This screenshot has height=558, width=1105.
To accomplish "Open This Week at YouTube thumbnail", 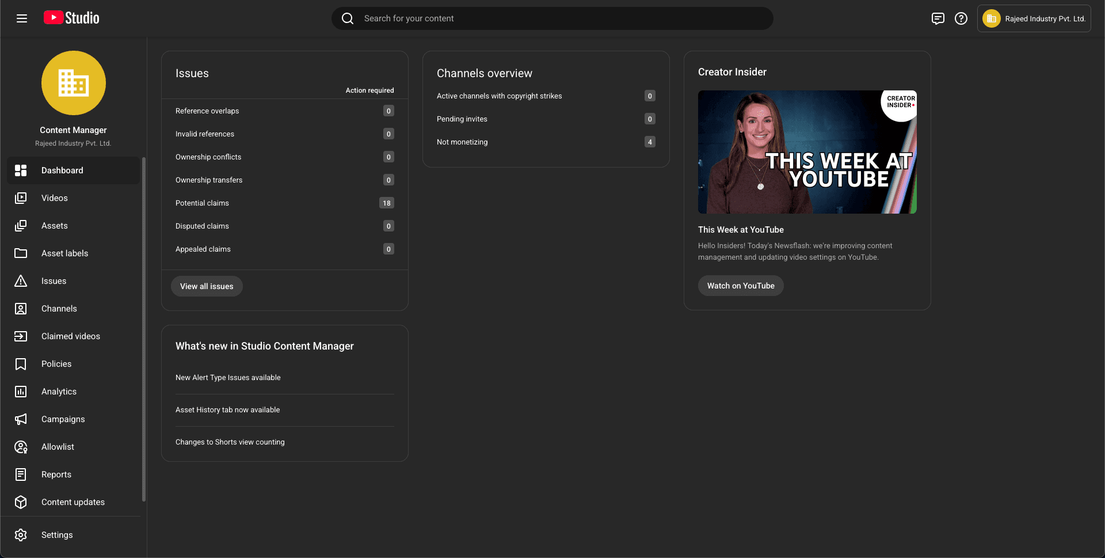I will [807, 152].
